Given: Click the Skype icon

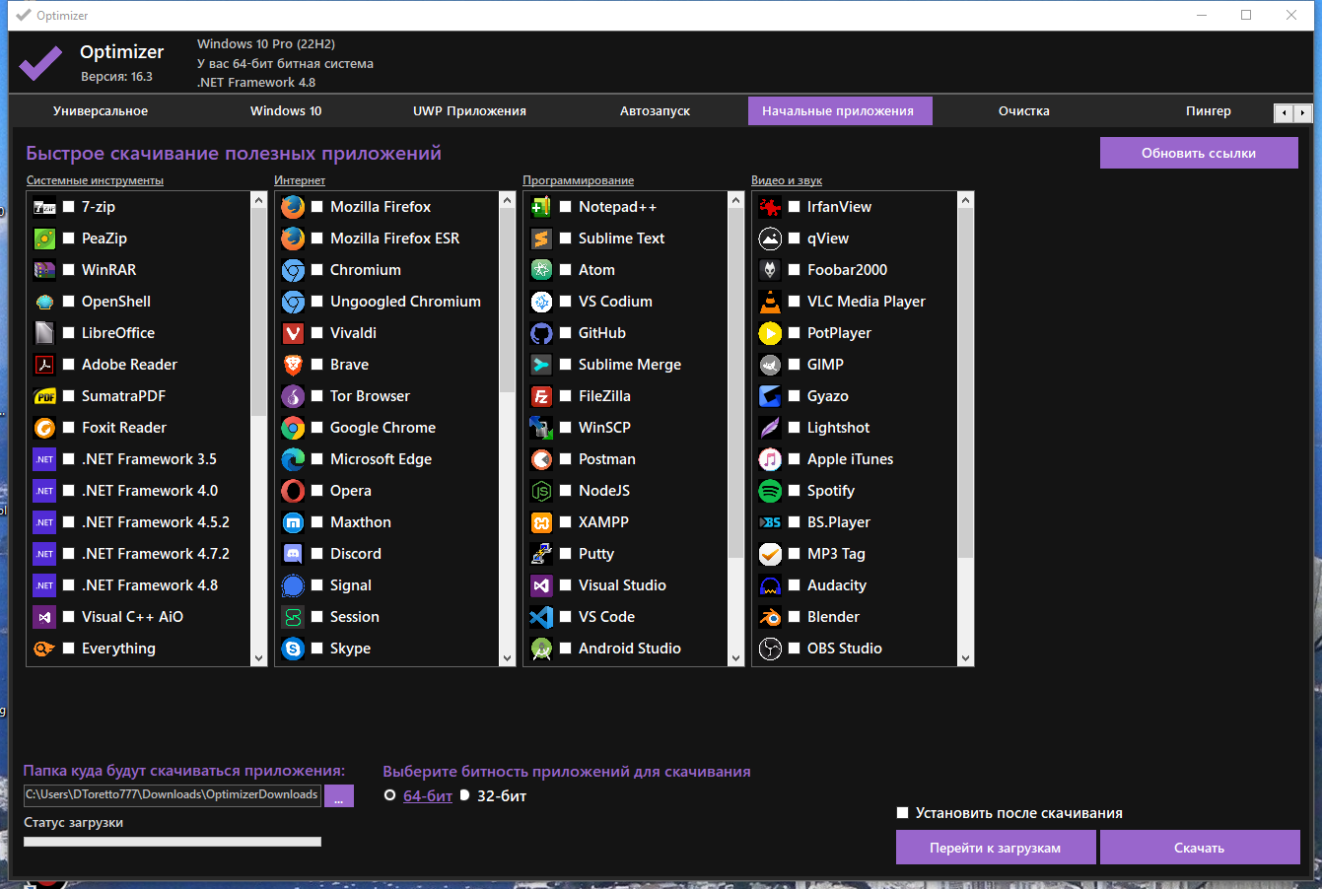Looking at the screenshot, I should tap(293, 649).
